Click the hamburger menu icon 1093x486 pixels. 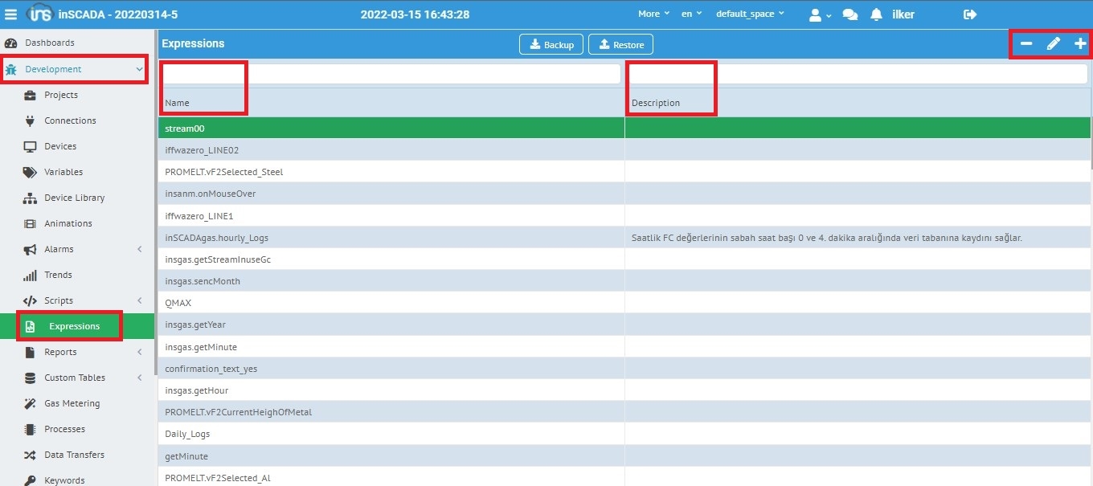[x=11, y=14]
